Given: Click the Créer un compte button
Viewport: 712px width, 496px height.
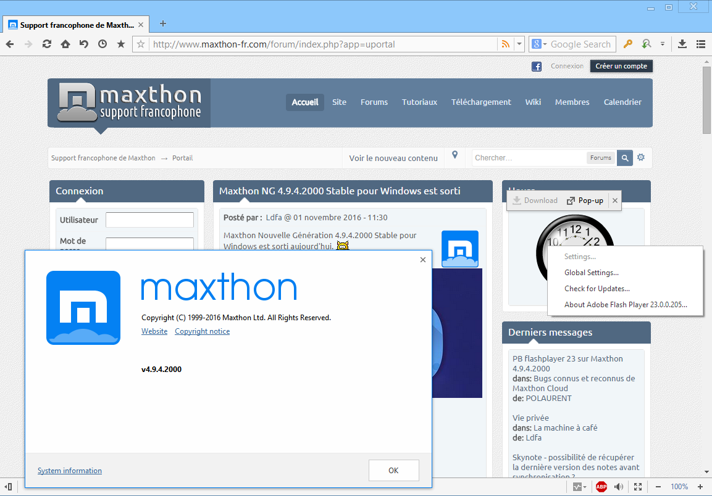Looking at the screenshot, I should [621, 66].
